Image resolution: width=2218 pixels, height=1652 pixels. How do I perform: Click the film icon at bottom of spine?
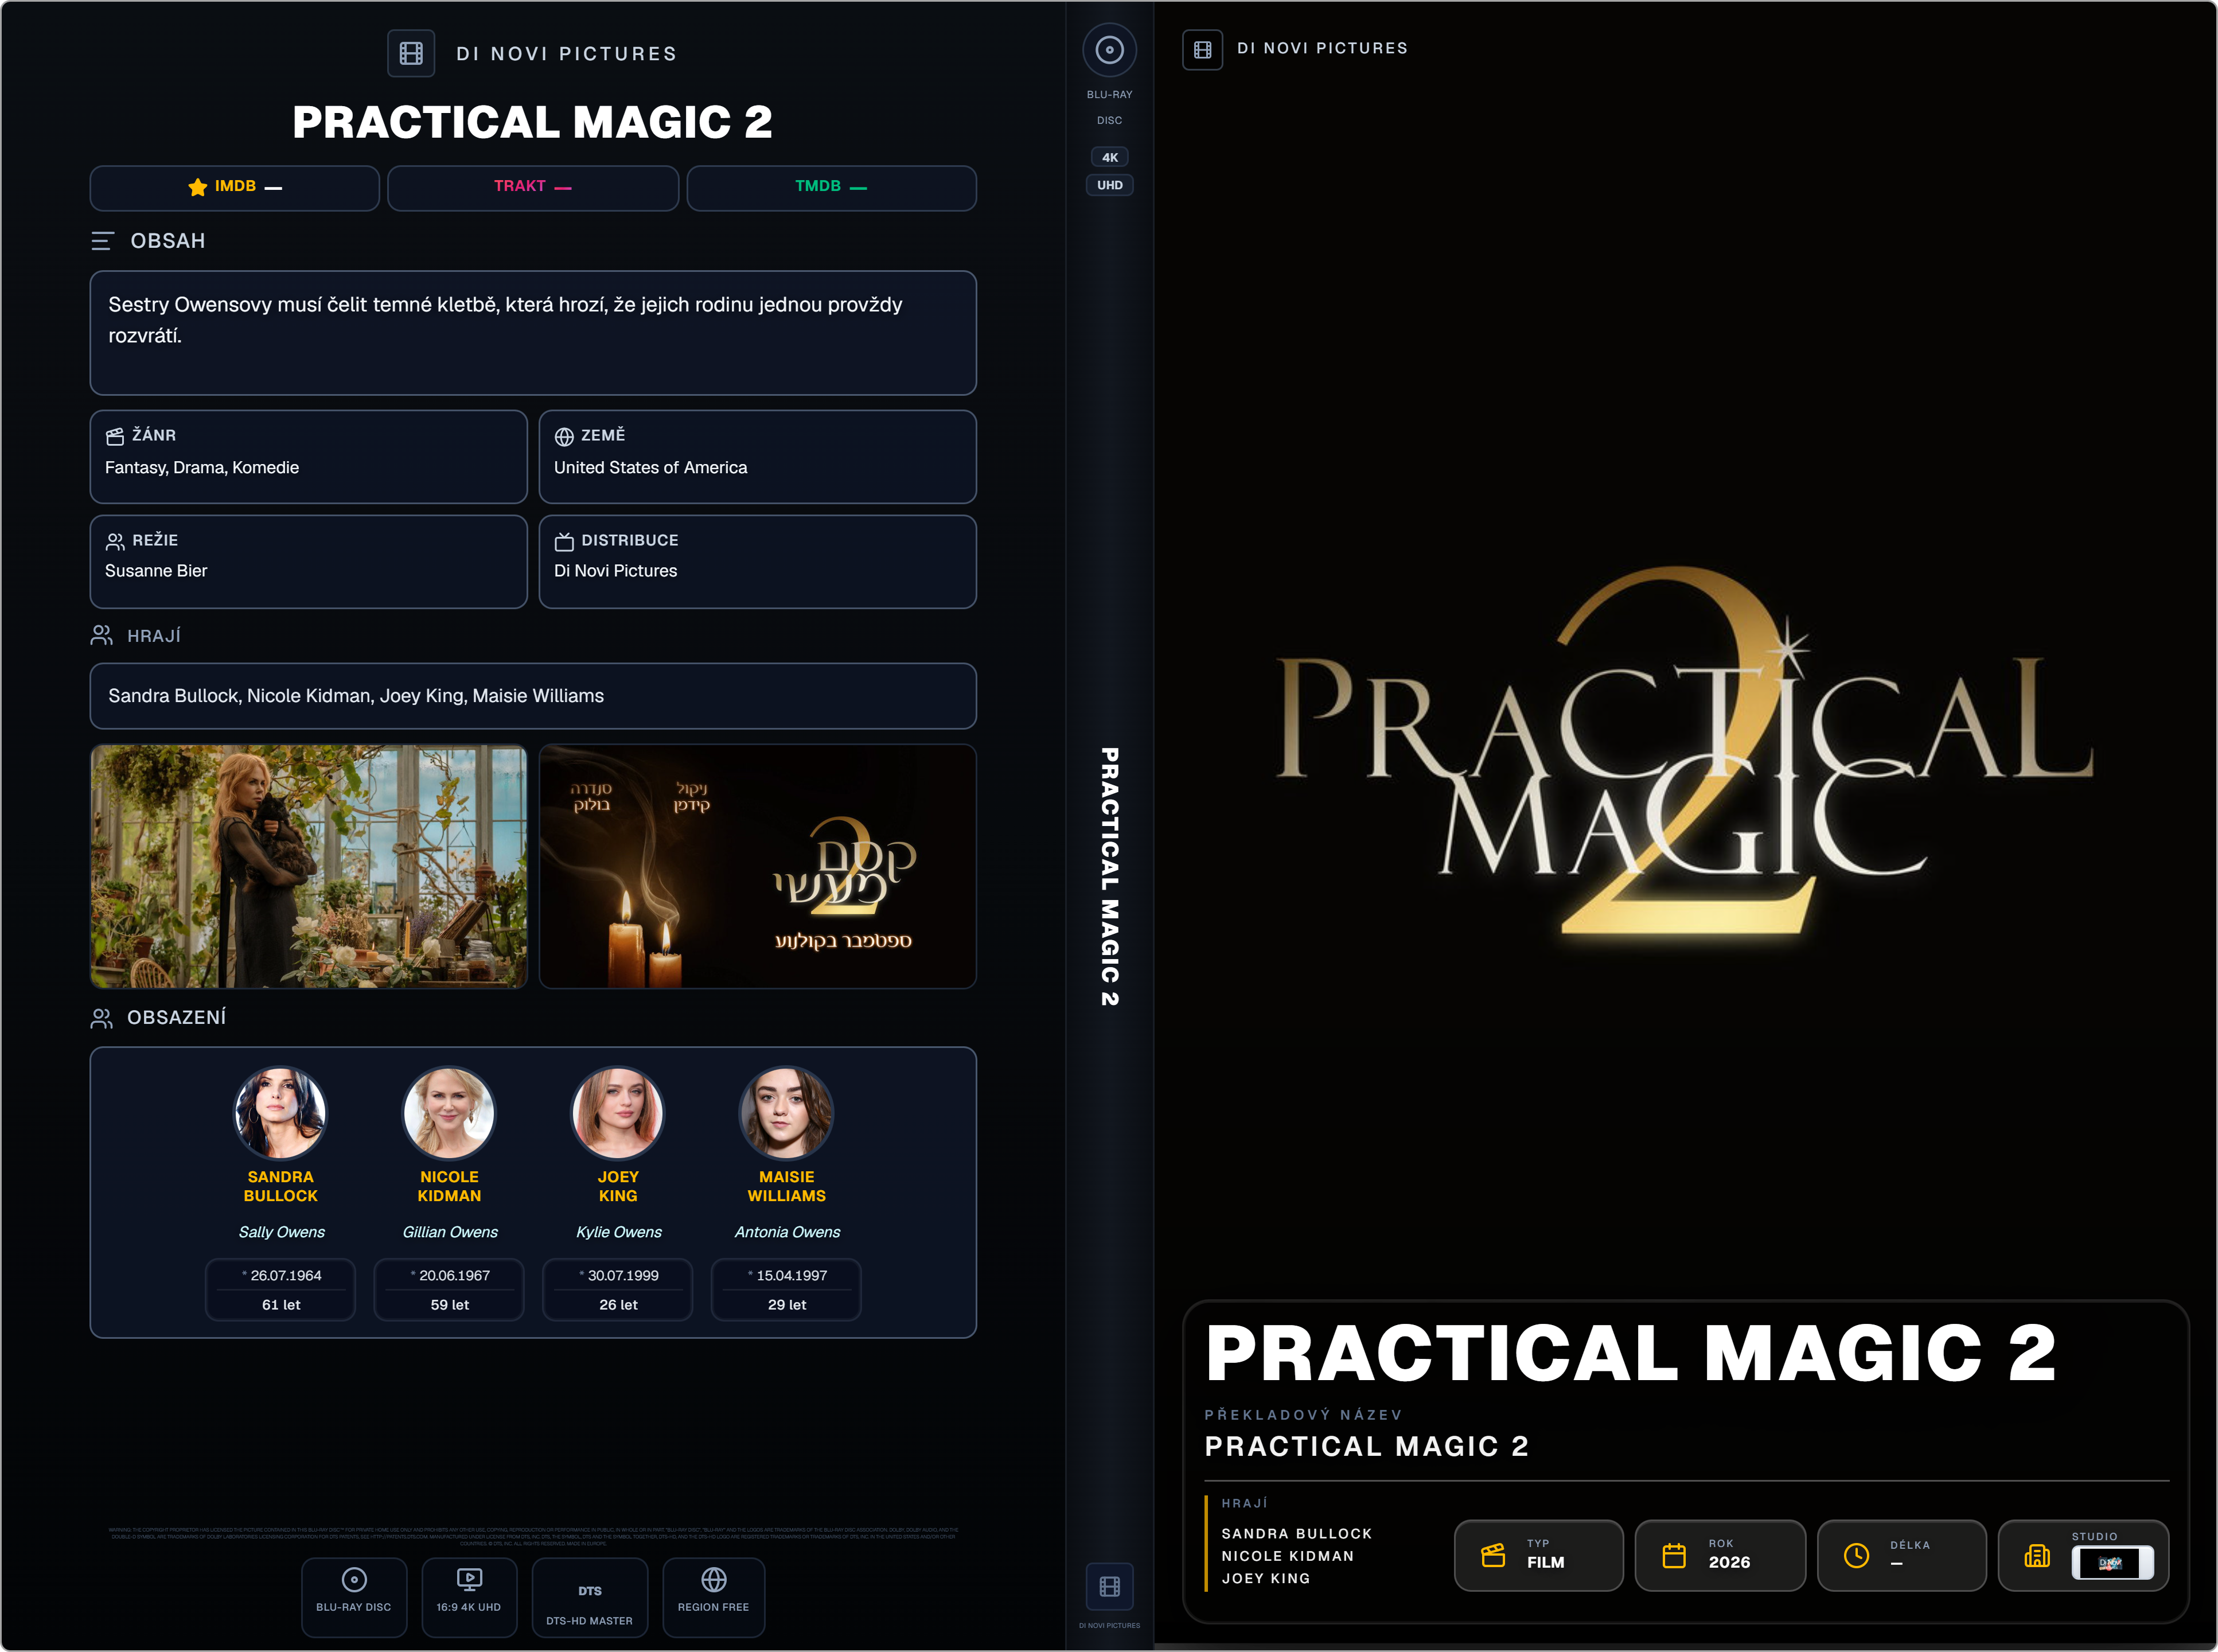click(1109, 1586)
